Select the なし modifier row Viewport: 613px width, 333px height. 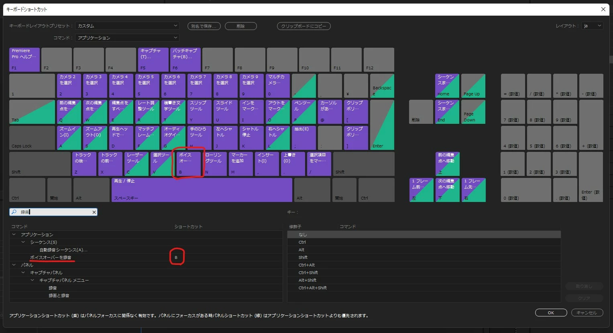point(424,234)
